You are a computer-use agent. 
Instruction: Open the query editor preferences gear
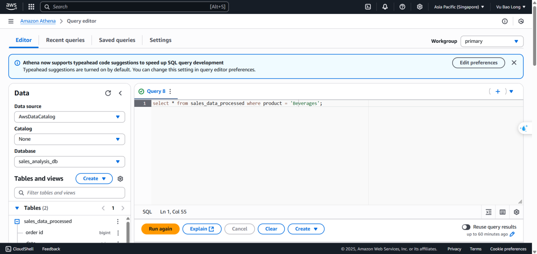(517, 212)
